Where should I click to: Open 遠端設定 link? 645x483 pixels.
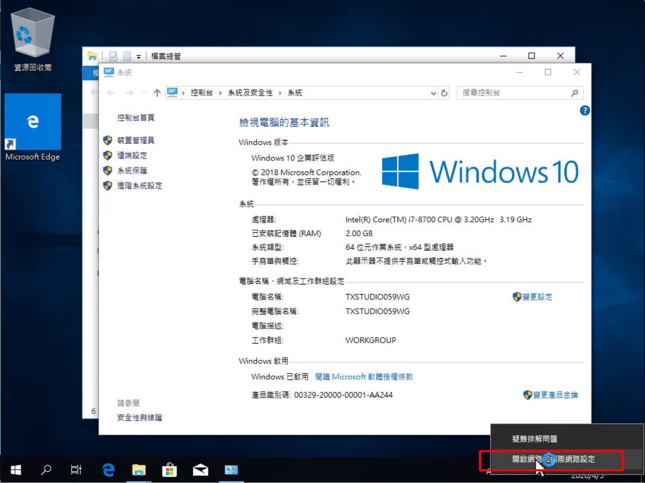[x=132, y=156]
